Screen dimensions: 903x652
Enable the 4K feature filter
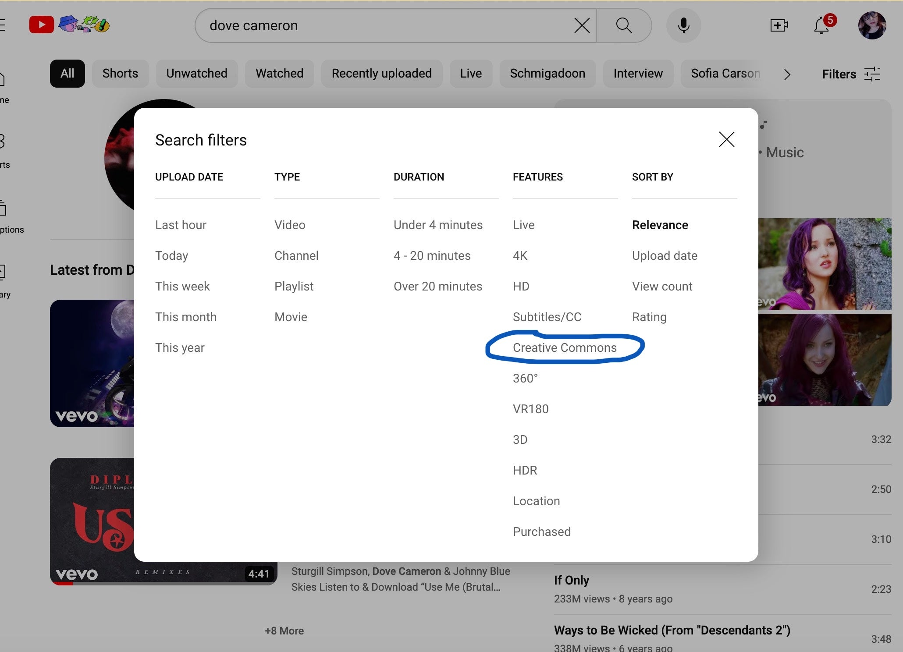point(520,255)
